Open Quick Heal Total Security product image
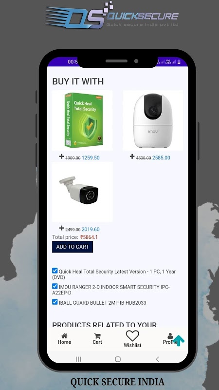 tap(82, 120)
